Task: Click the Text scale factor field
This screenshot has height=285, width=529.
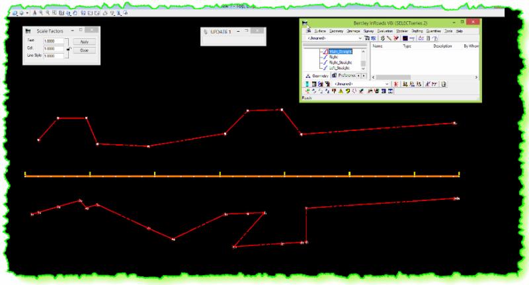Action: 54,41
